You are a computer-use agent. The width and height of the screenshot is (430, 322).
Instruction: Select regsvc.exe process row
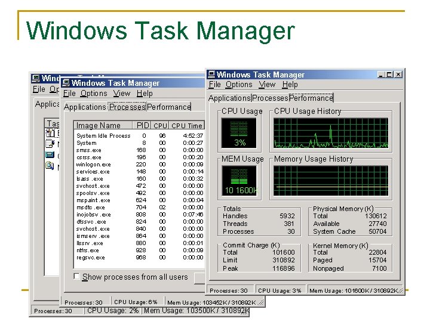click(x=139, y=258)
